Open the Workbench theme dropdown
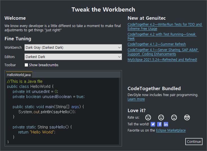The width and height of the screenshot is (207, 151). 73,47
